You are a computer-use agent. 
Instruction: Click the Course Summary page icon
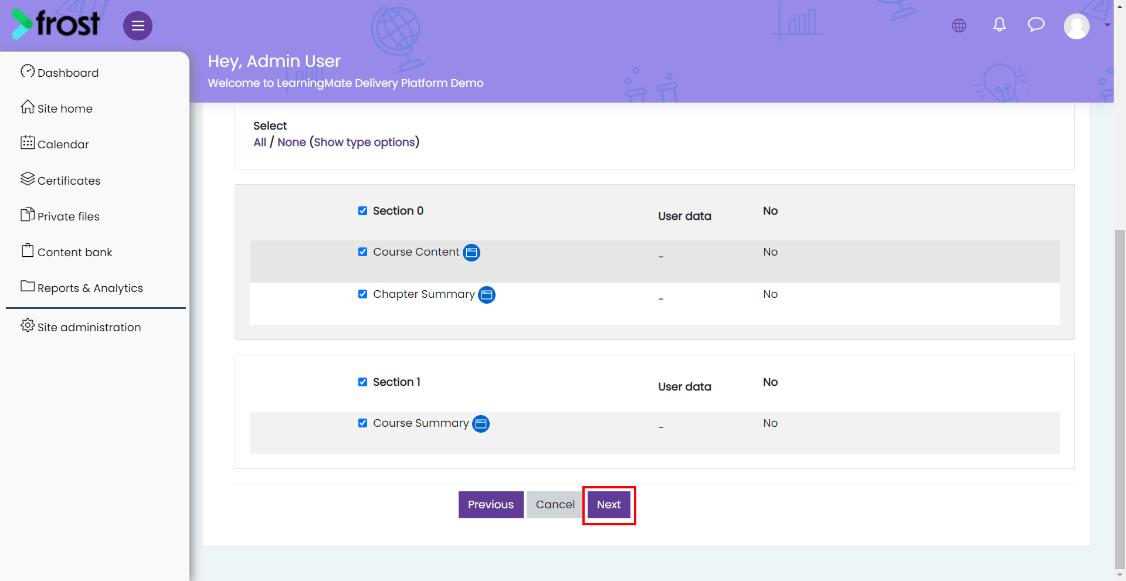coord(481,424)
